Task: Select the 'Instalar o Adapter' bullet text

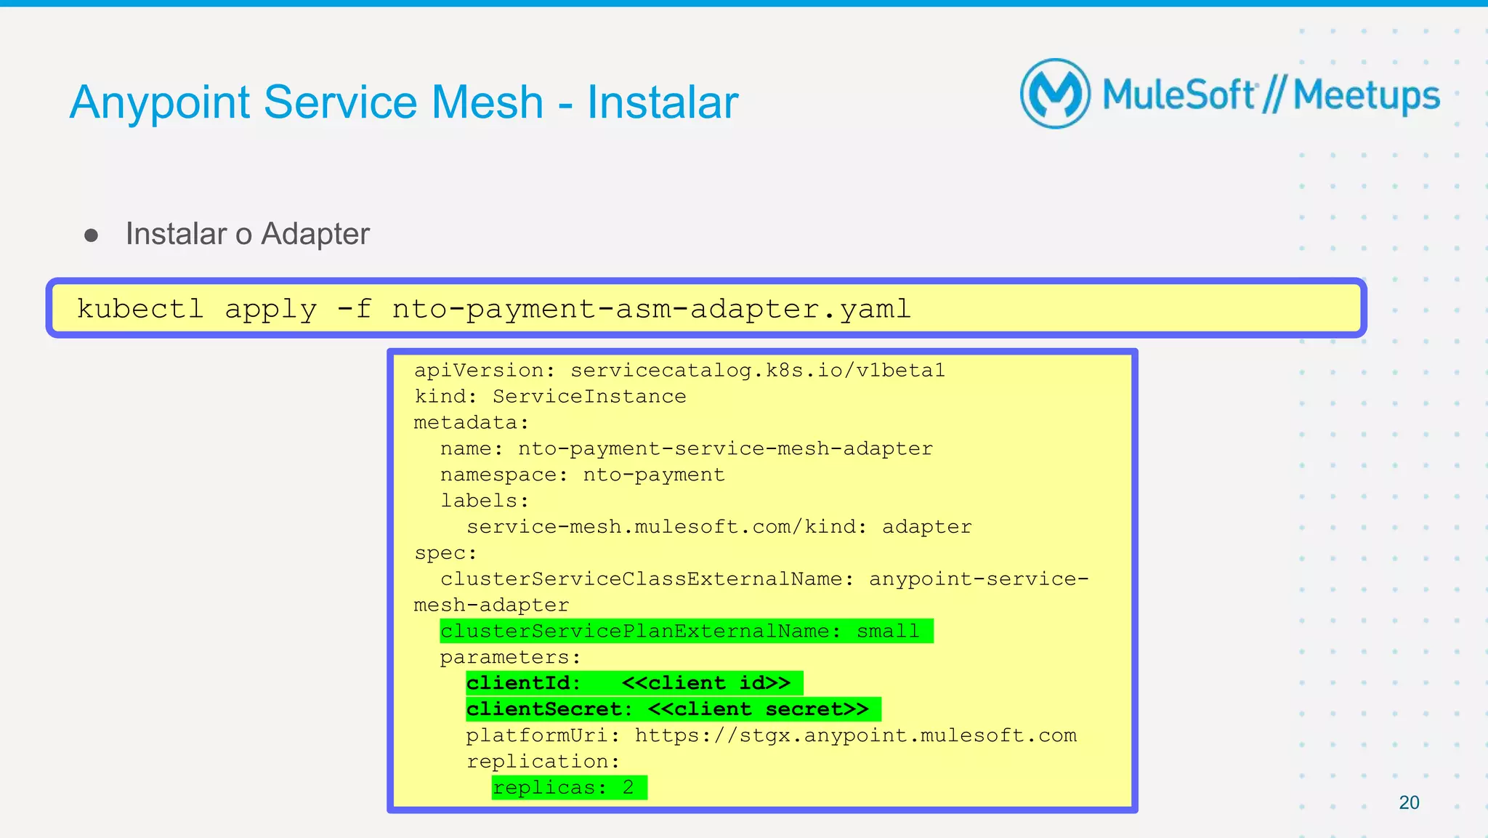Action: click(x=248, y=234)
